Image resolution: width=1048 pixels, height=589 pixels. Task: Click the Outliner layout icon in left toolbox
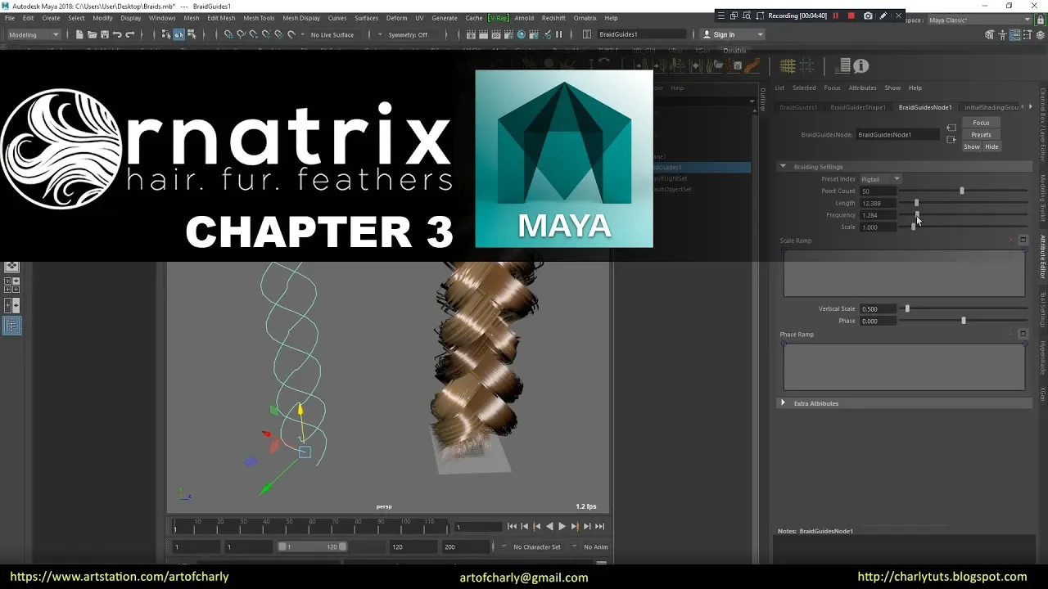pos(11,326)
